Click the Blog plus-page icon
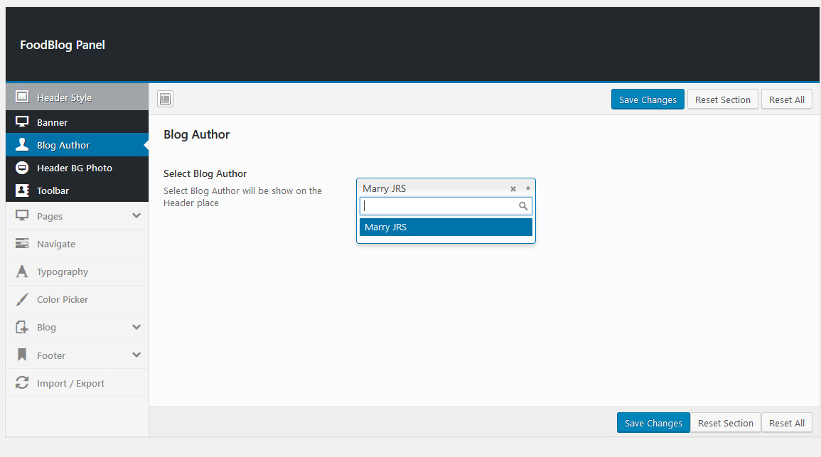The height and width of the screenshot is (457, 821). (x=22, y=327)
